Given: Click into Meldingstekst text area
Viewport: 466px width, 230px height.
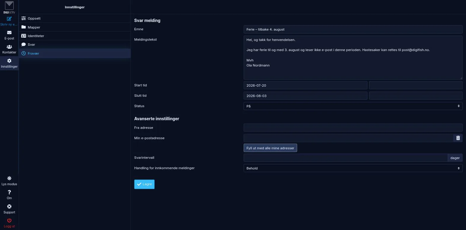Looking at the screenshot, I should pos(353,58).
